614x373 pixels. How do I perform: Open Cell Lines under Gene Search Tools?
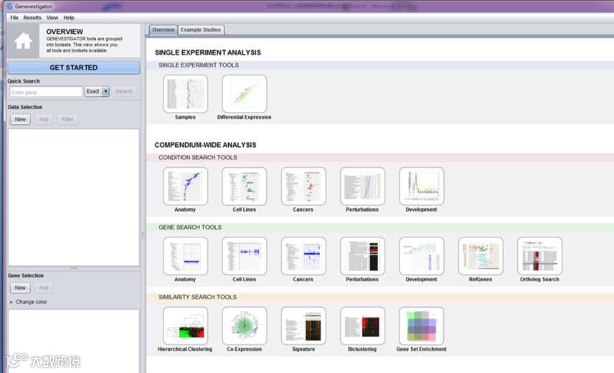click(245, 256)
